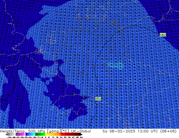Click the '[°C]' unit label

pyautogui.click(x=65, y=131)
